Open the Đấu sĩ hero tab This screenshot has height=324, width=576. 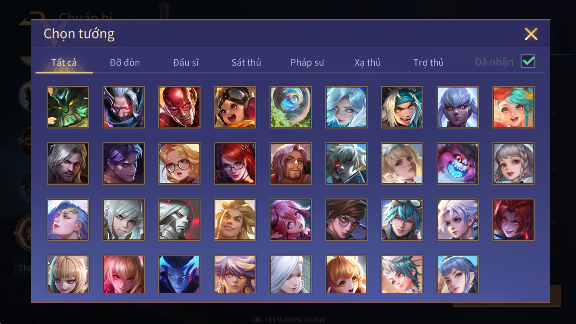[186, 63]
